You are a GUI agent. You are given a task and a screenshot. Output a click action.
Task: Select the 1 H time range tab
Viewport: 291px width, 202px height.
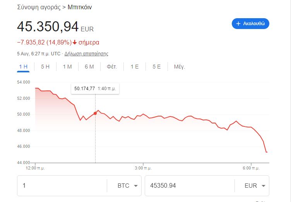[x=23, y=67]
